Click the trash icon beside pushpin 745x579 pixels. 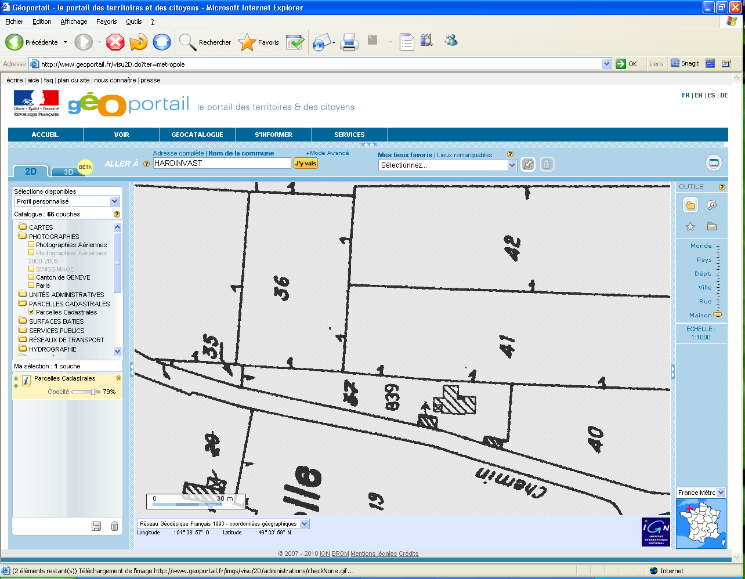[547, 164]
